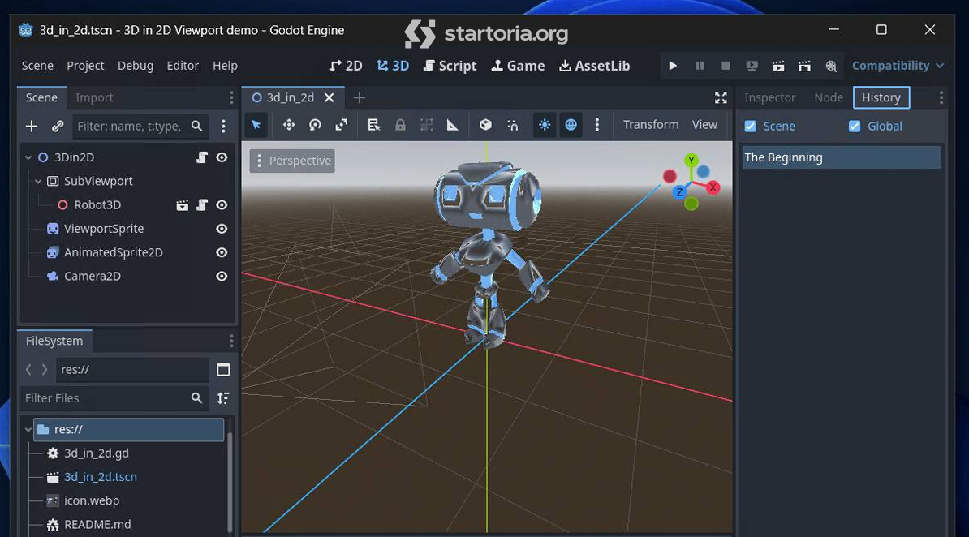Viewport: 969px width, 537px height.
Task: Close the 3d_in_2d scene tab
Action: (329, 97)
